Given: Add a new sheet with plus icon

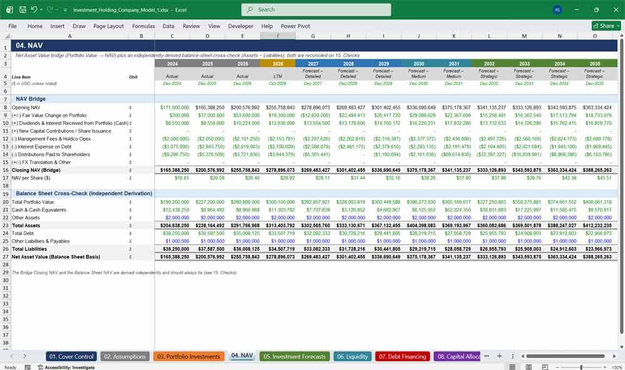Looking at the screenshot, I should (x=499, y=356).
